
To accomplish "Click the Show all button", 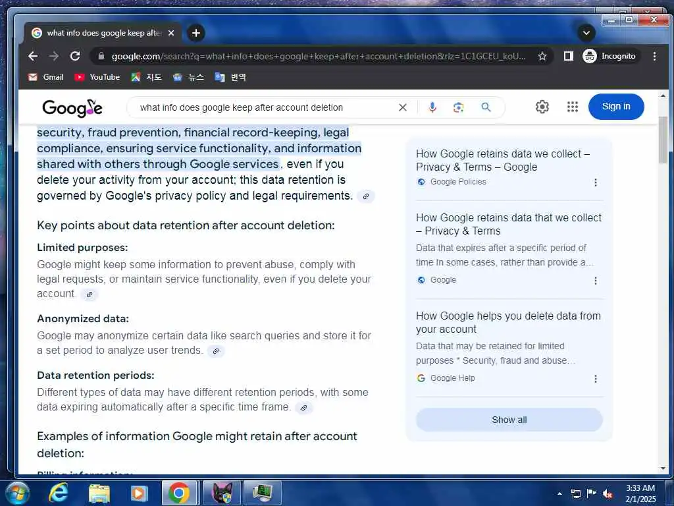I will click(x=509, y=420).
